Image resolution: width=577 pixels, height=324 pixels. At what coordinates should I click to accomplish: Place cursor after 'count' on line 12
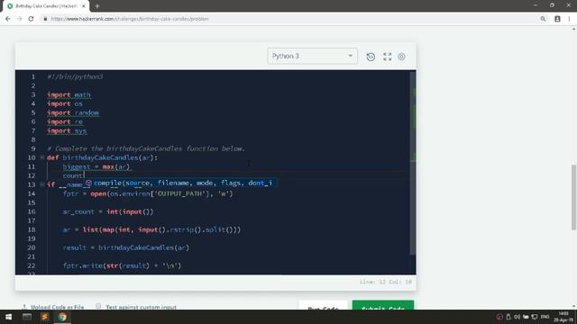click(85, 175)
